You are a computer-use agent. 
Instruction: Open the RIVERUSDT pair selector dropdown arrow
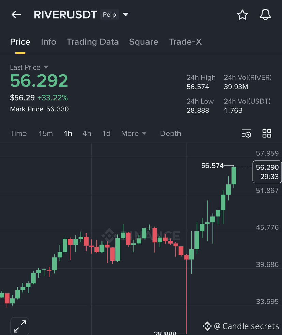pyautogui.click(x=126, y=15)
